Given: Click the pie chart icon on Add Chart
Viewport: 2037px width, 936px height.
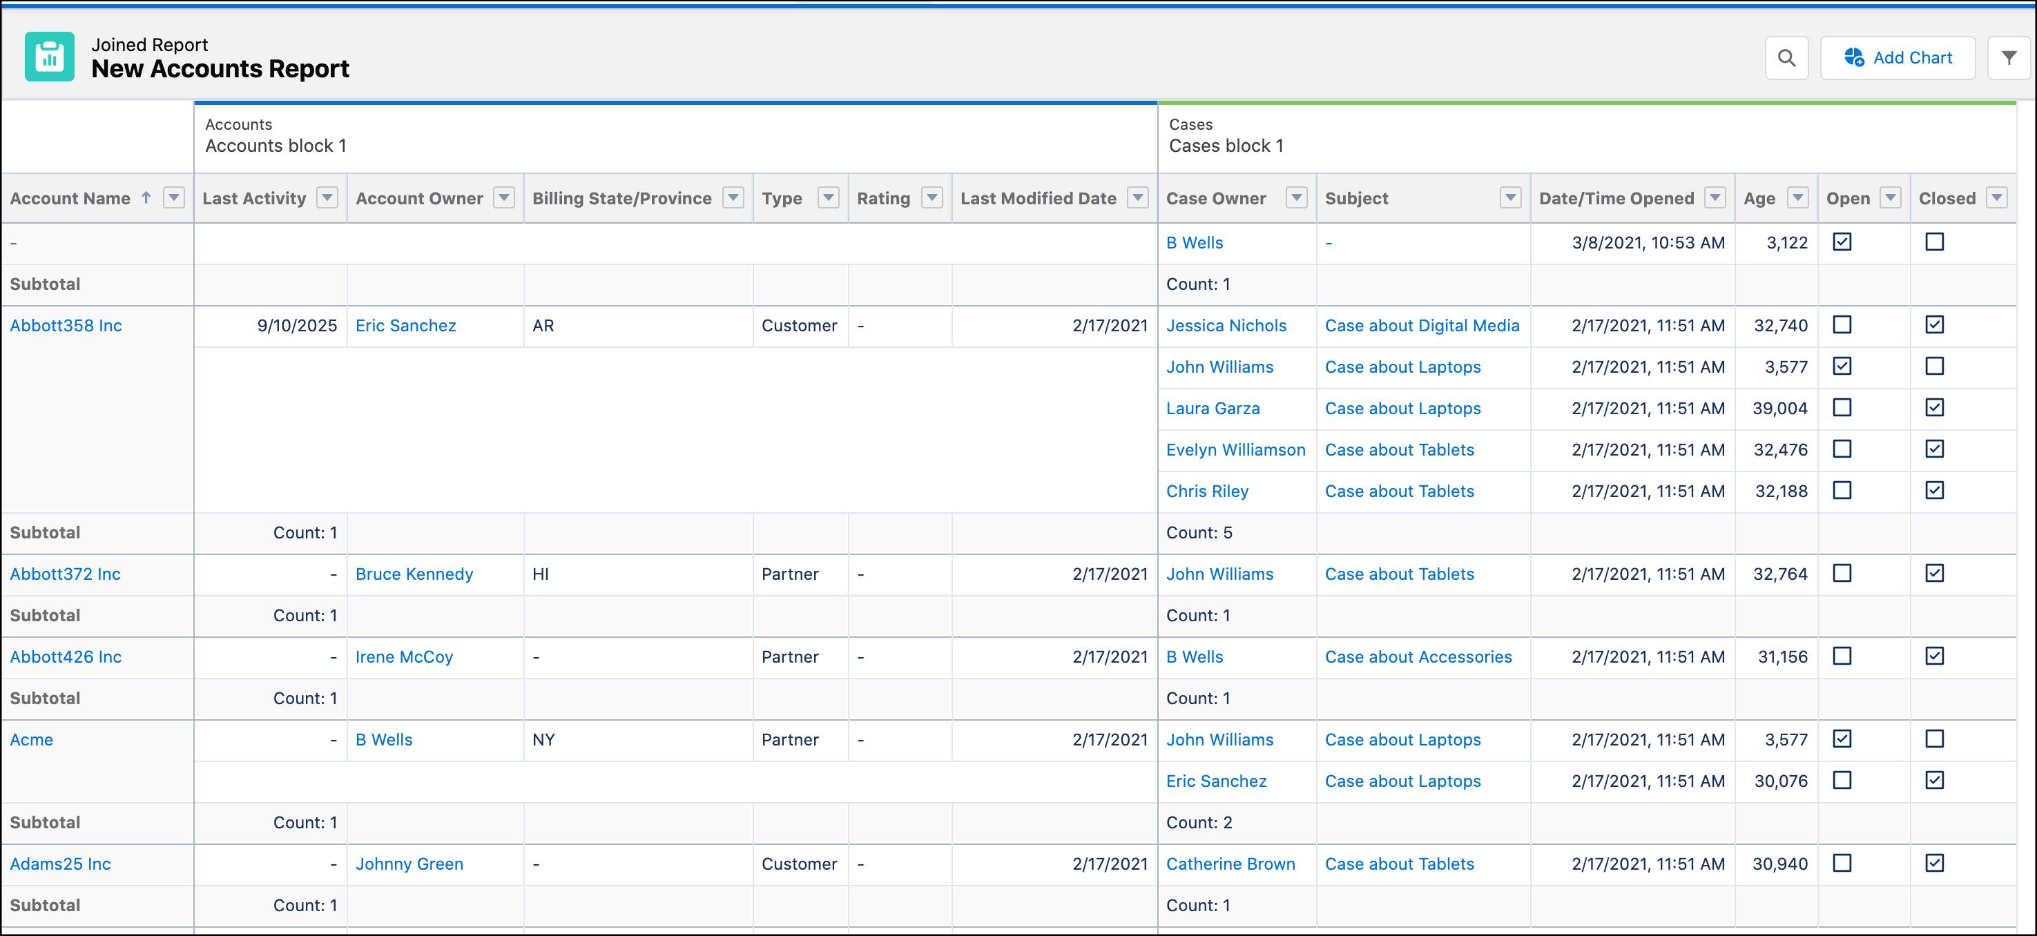Looking at the screenshot, I should [x=1857, y=57].
